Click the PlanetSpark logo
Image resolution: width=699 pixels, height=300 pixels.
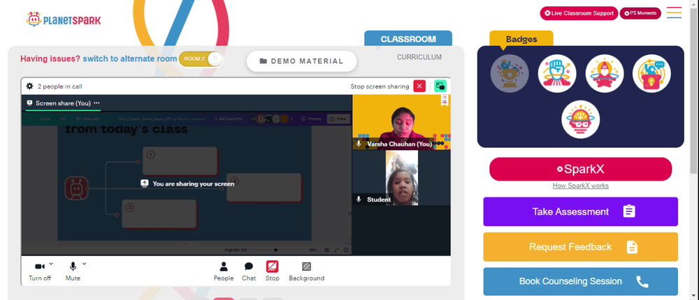[64, 19]
